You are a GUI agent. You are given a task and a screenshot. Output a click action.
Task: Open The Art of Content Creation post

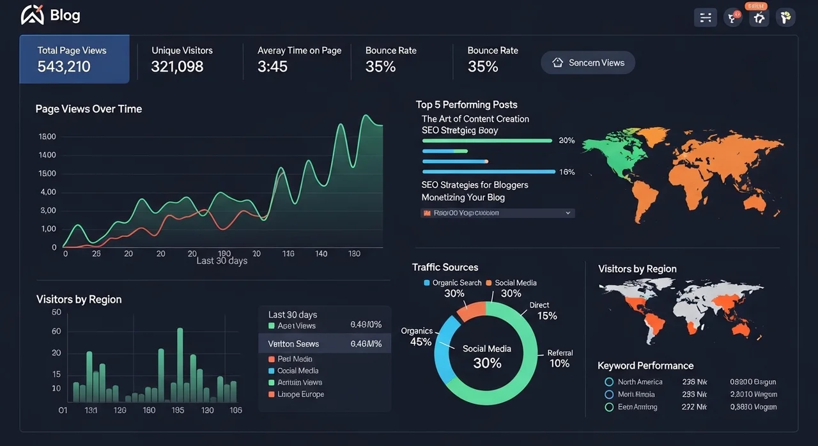[475, 119]
